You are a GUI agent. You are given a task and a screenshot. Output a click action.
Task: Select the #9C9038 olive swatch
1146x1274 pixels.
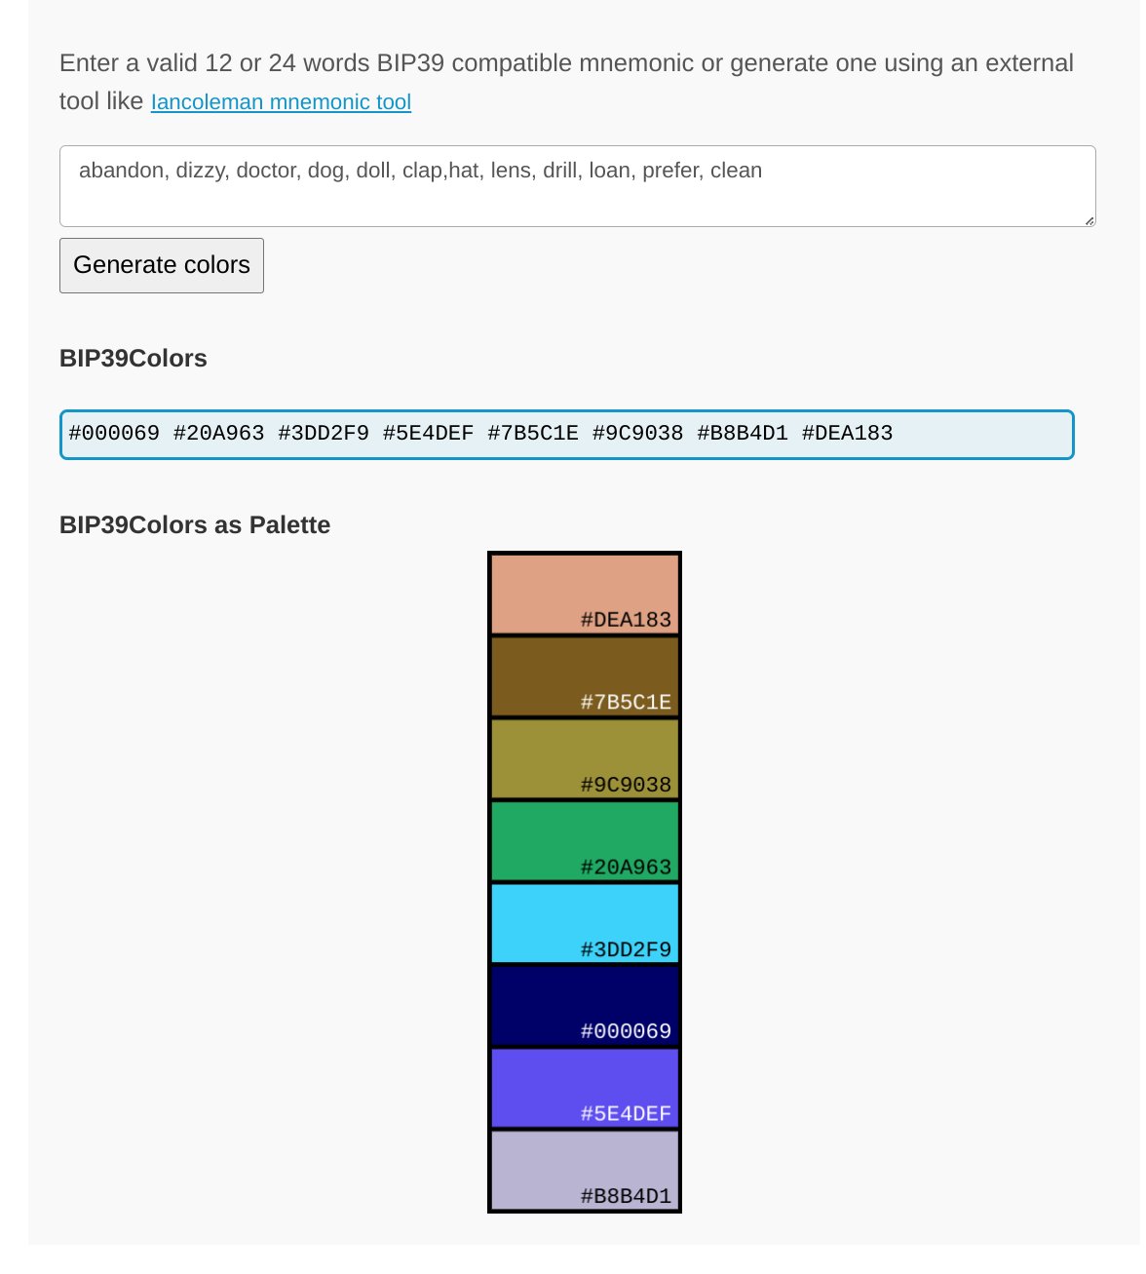pos(585,759)
